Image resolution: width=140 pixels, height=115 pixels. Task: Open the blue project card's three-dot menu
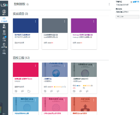[35, 21]
